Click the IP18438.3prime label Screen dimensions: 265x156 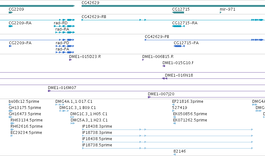97,126
